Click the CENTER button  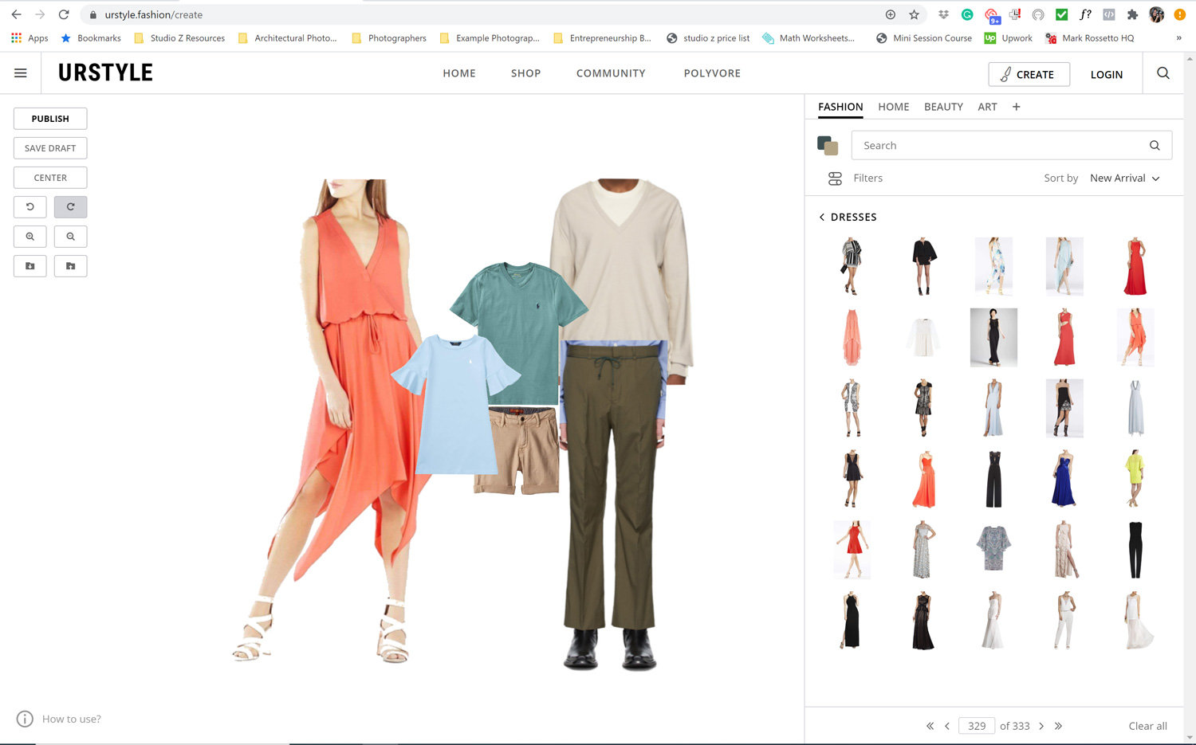coord(50,178)
